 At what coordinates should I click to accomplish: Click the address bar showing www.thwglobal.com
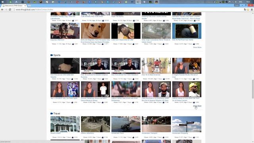point(128,10)
